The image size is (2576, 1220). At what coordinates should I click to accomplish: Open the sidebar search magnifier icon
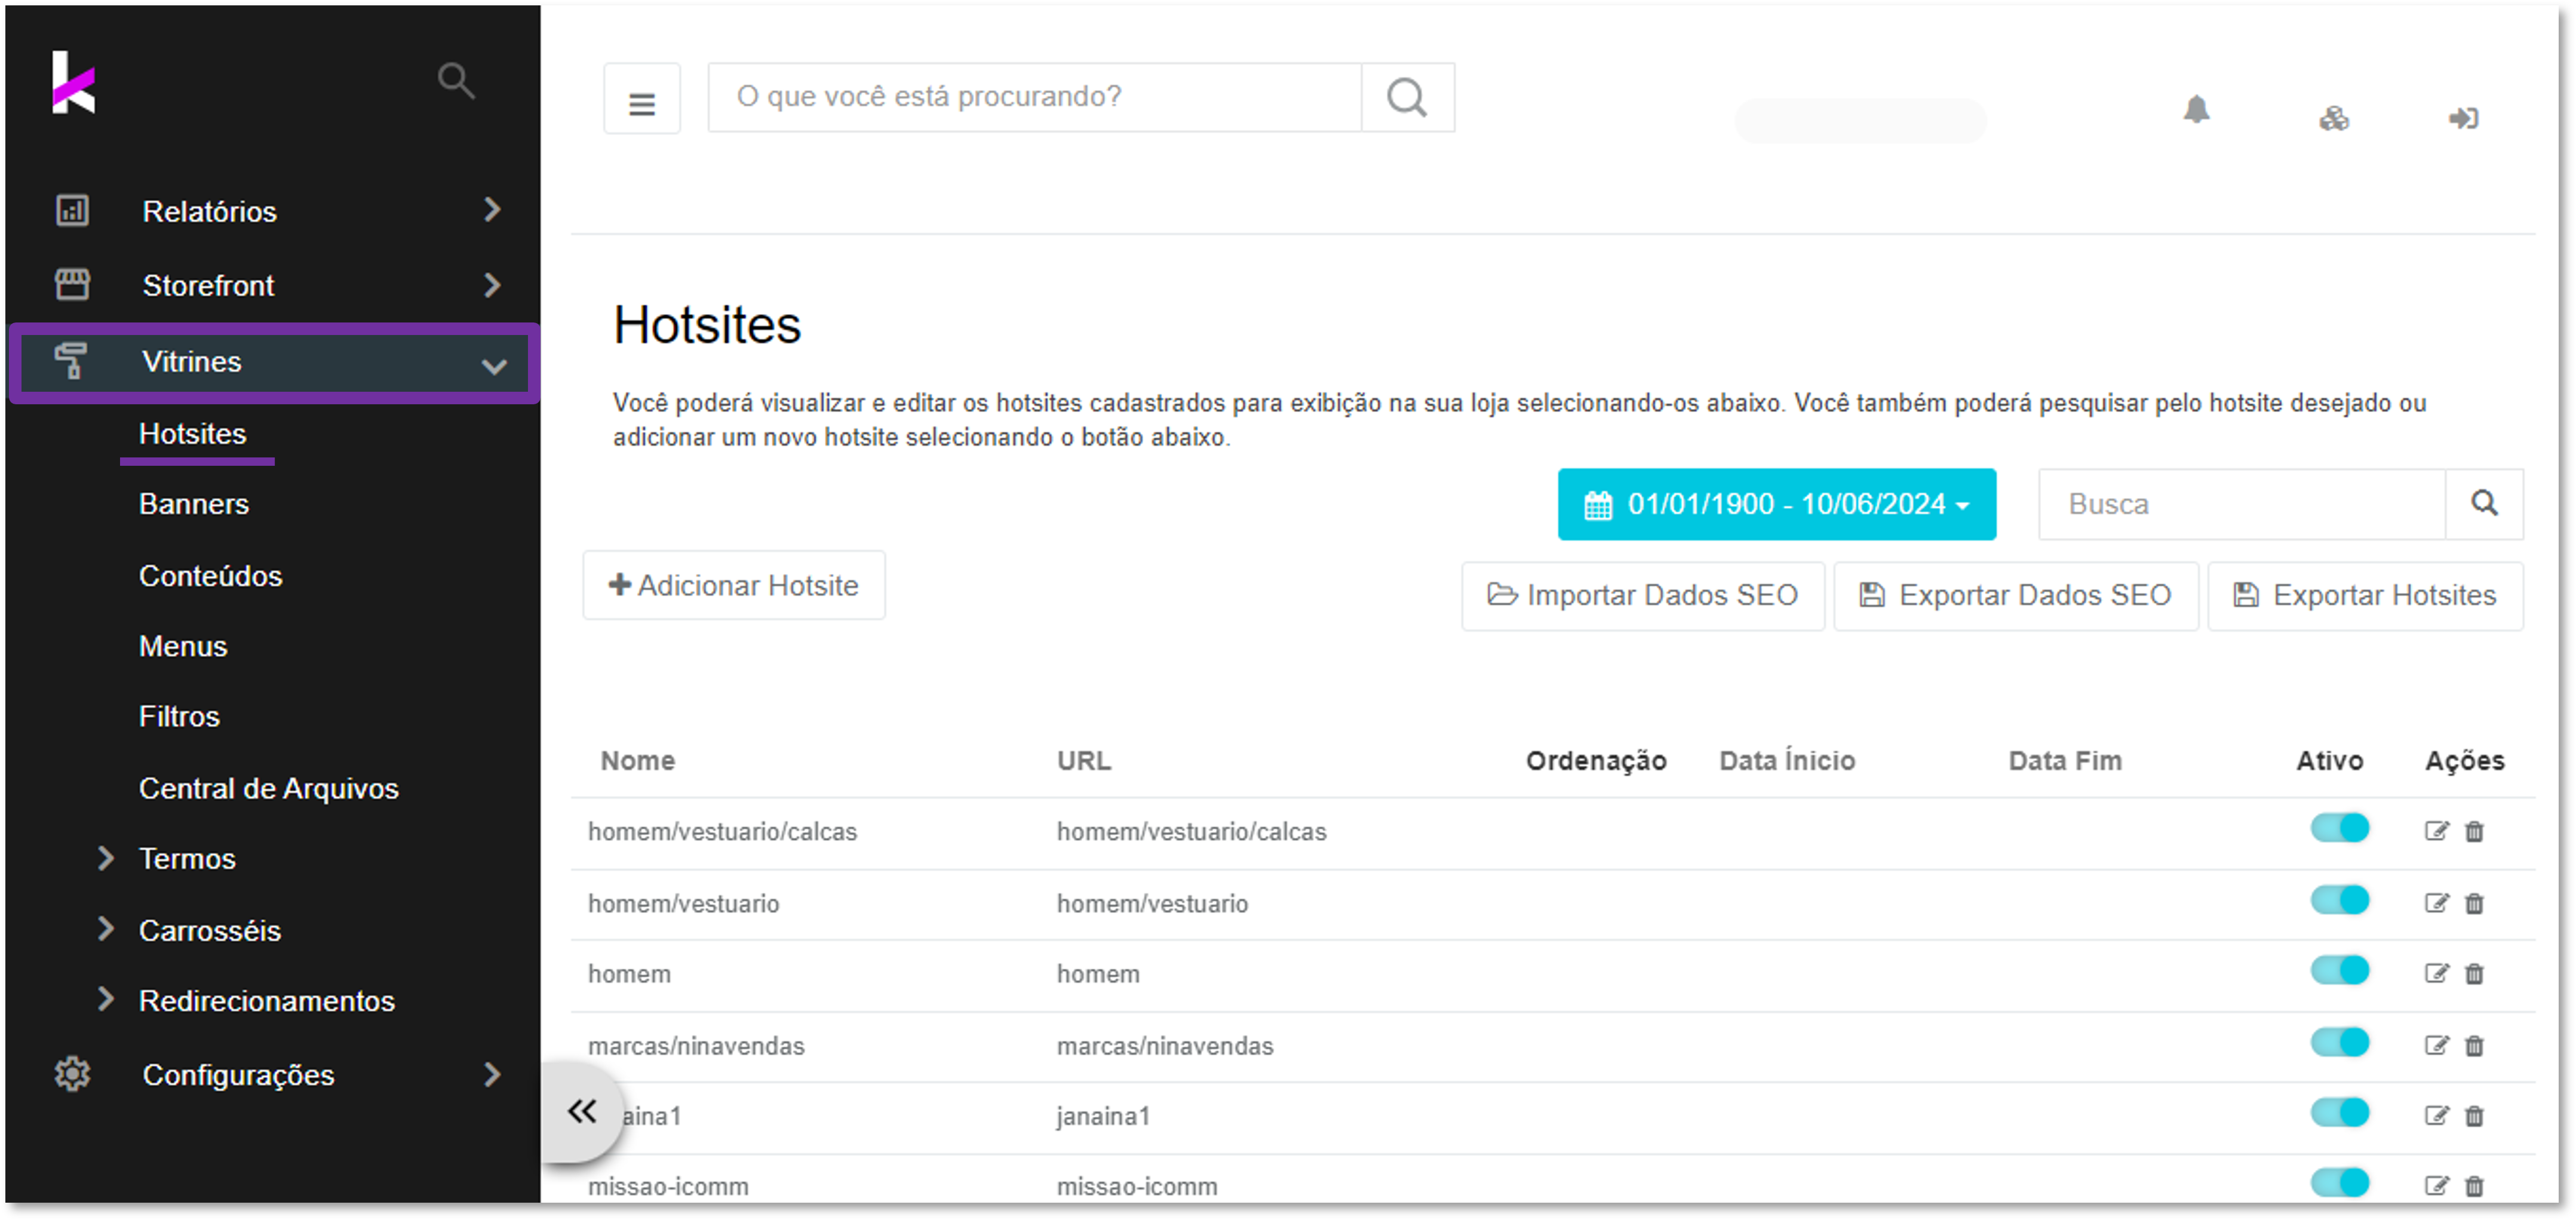click(456, 81)
